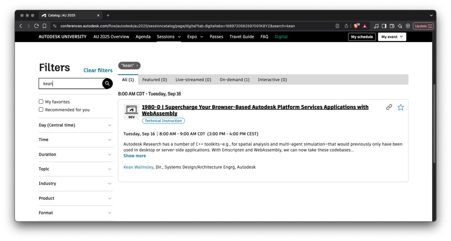
Task: Open the Brave Wallet icon in toolbar
Action: [392, 26]
